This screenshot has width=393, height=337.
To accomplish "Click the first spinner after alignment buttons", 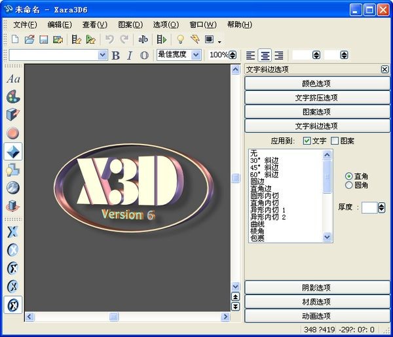I will point(316,55).
